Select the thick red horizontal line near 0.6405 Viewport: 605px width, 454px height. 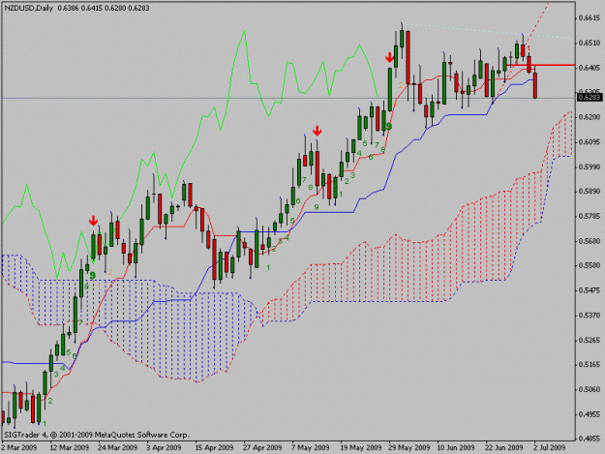point(542,65)
